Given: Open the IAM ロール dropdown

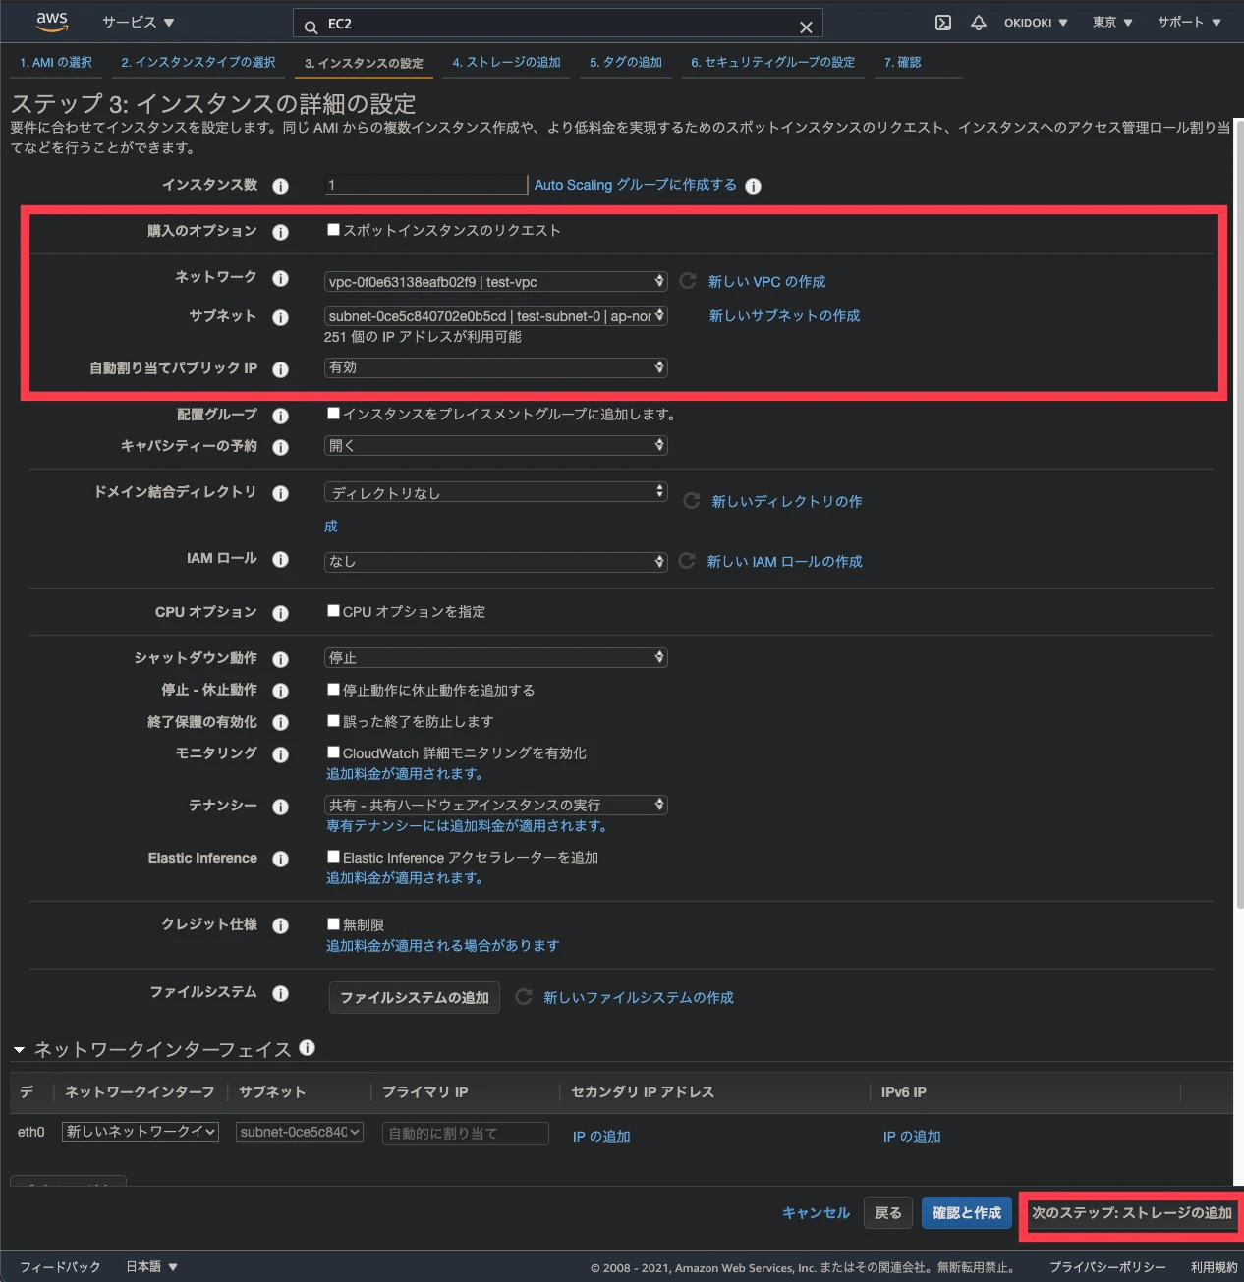Looking at the screenshot, I should tap(496, 561).
